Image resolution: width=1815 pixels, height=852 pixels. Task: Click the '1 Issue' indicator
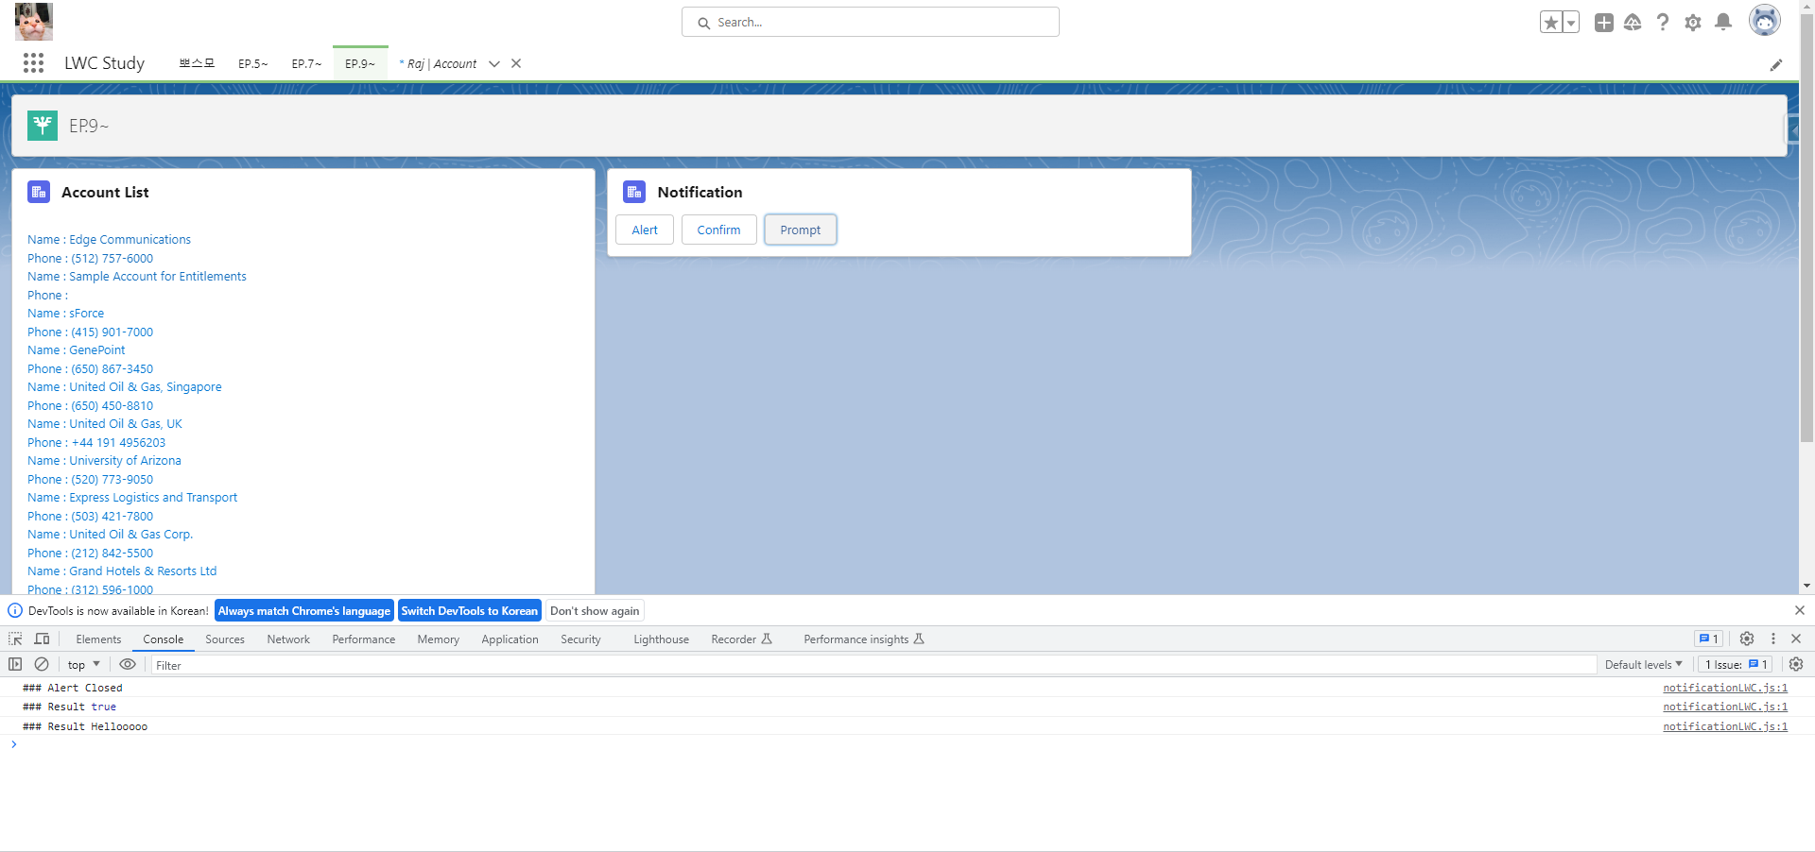1736,665
